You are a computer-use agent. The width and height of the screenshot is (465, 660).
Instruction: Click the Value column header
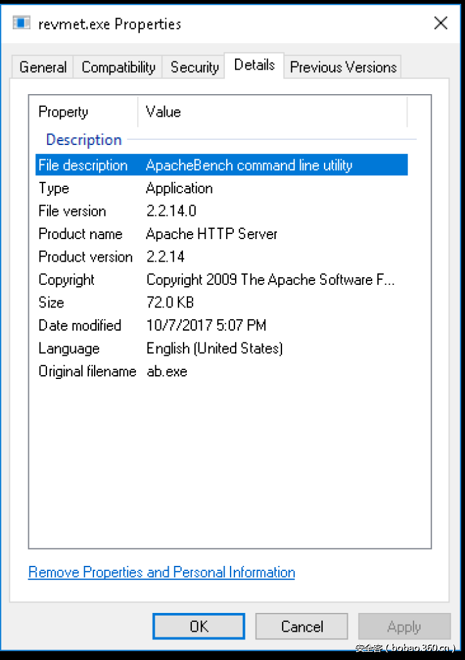tap(164, 112)
